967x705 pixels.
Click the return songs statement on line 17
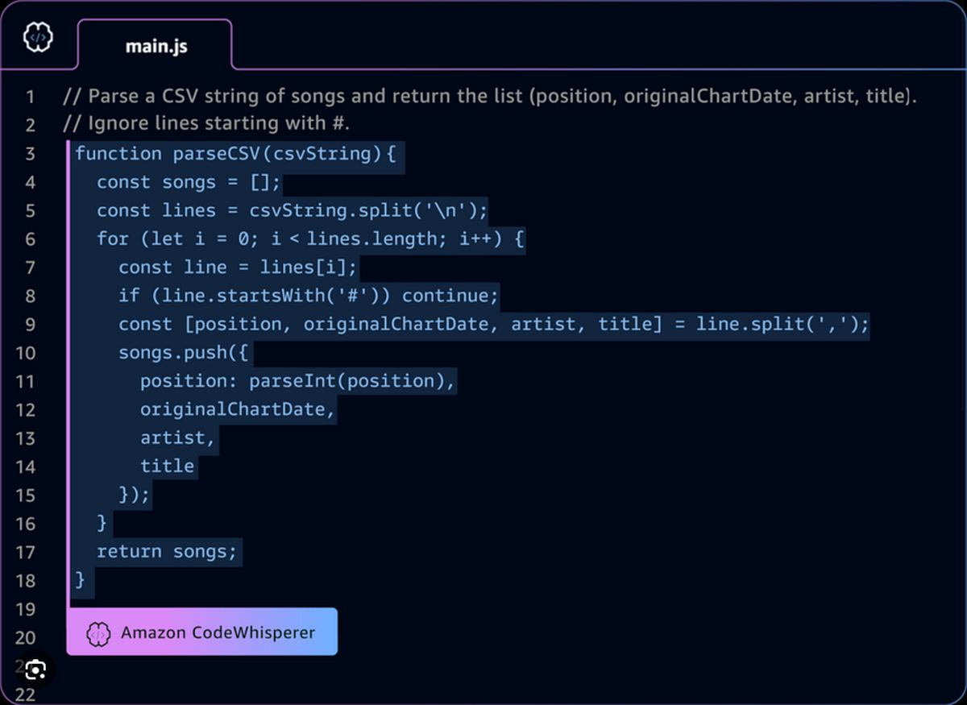coord(165,551)
